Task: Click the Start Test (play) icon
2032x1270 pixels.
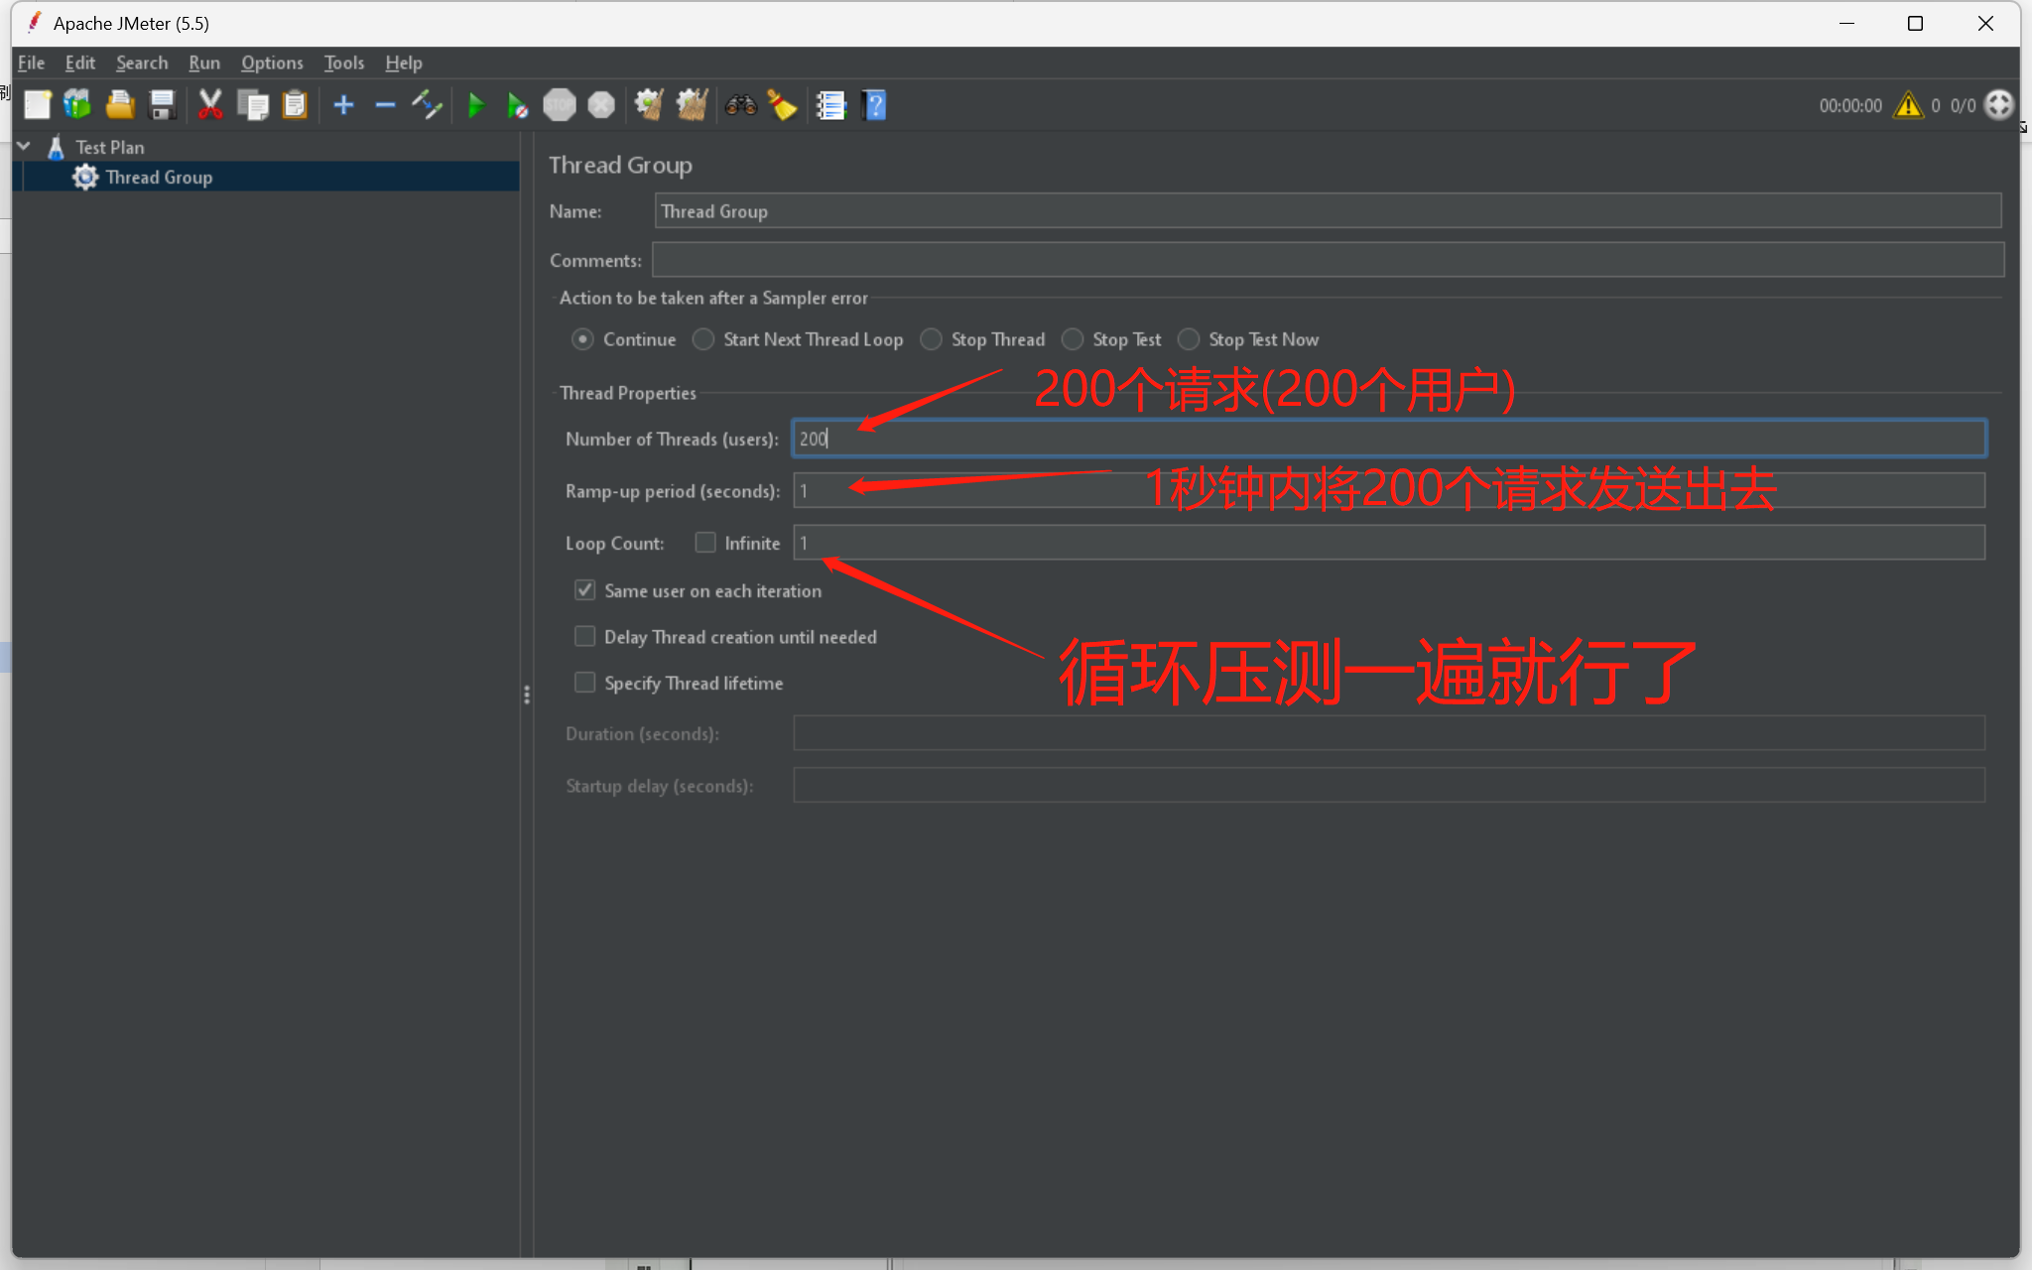Action: click(x=475, y=105)
